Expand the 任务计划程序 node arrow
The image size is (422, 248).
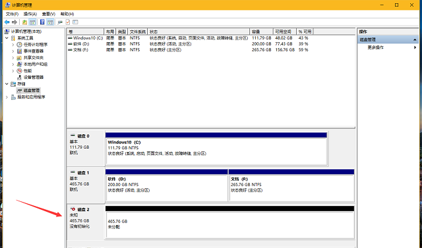pos(13,45)
